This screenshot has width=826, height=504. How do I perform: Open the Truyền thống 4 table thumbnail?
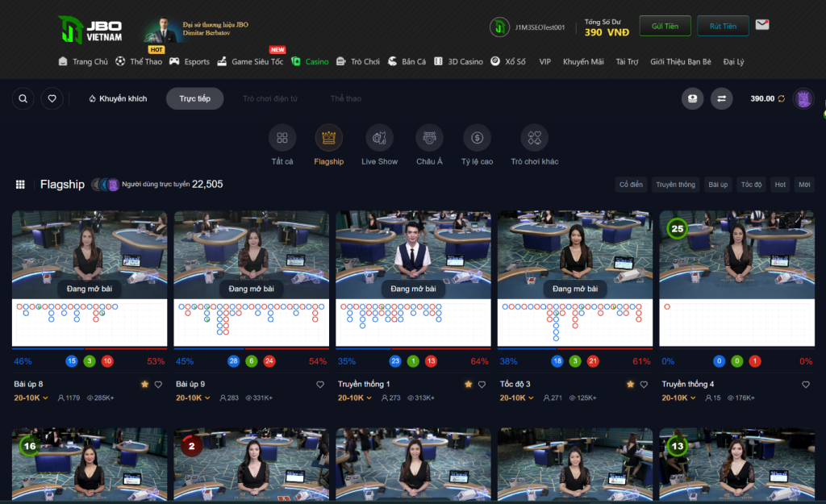[x=737, y=255]
